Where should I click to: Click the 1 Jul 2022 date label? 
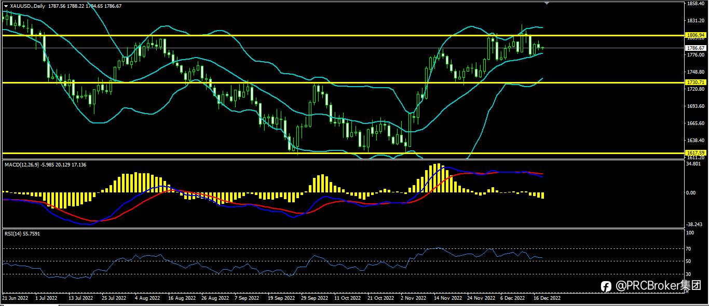pos(46,299)
